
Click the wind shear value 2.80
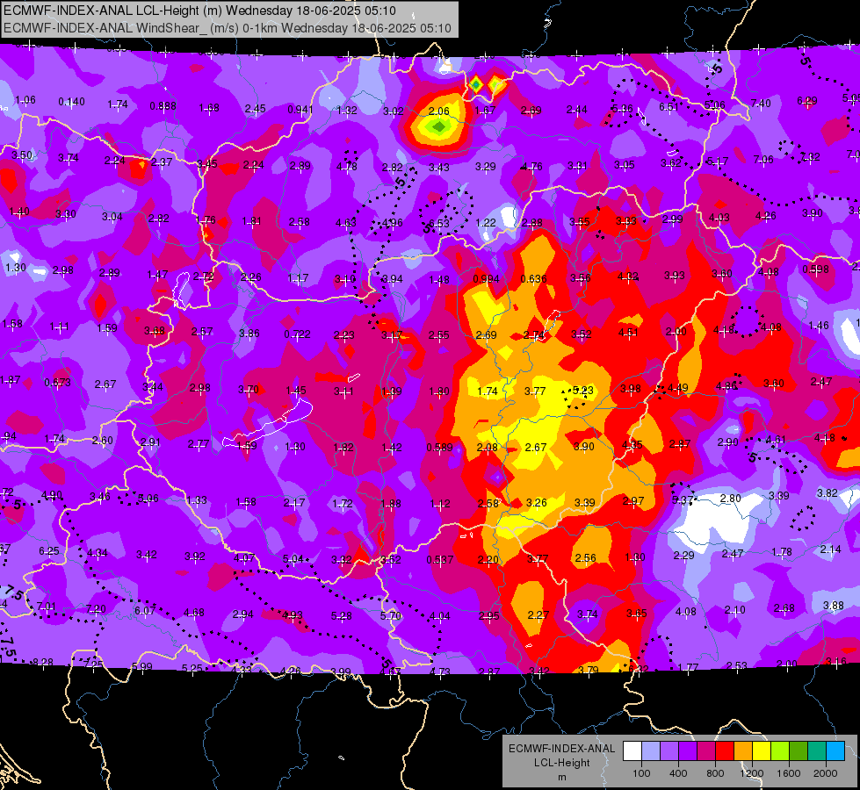coord(730,499)
